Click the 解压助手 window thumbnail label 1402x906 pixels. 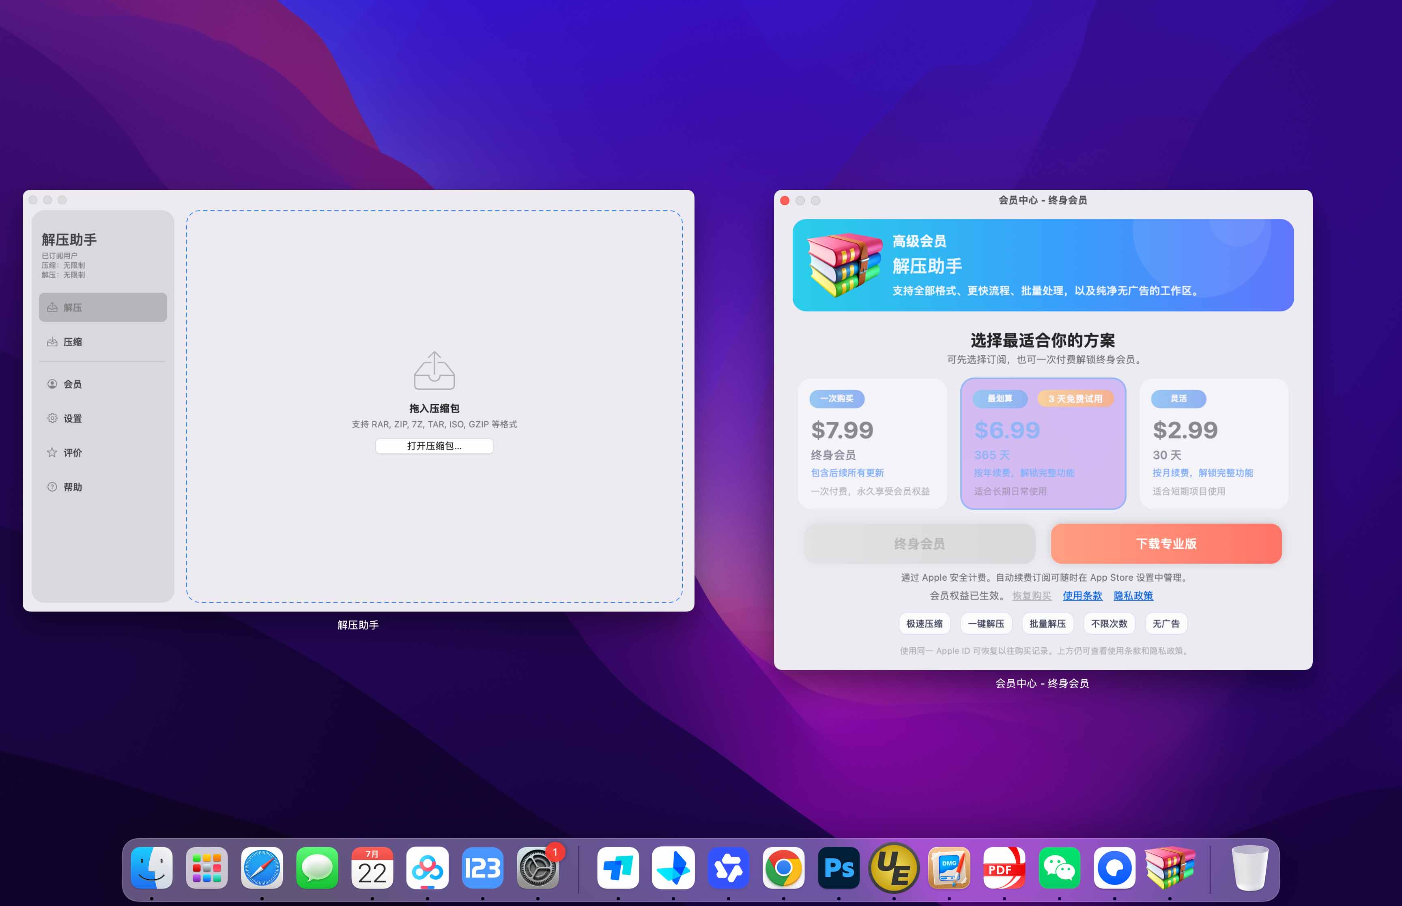(x=358, y=625)
